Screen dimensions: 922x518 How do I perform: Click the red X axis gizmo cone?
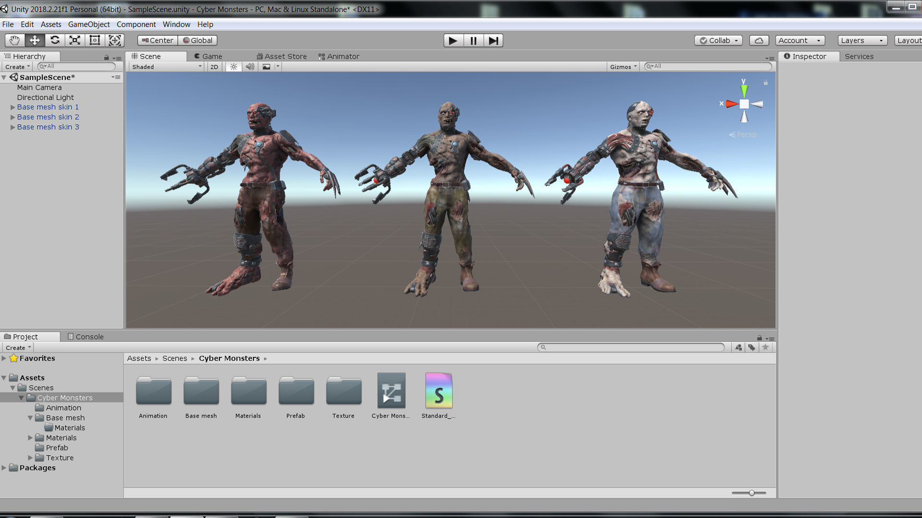732,104
